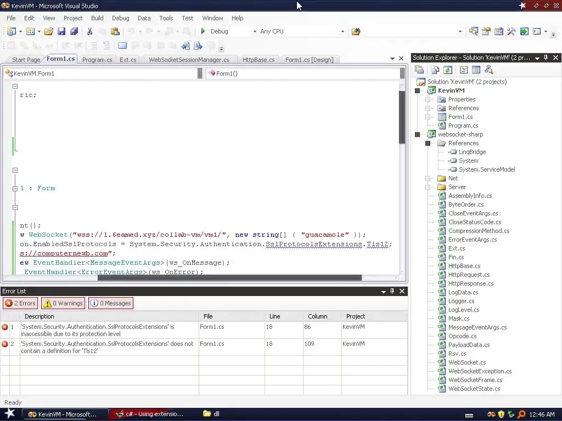Click the Find in Files icon

tap(356, 31)
